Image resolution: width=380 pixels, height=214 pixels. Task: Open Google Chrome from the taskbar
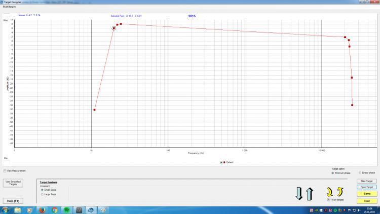(x=54, y=210)
